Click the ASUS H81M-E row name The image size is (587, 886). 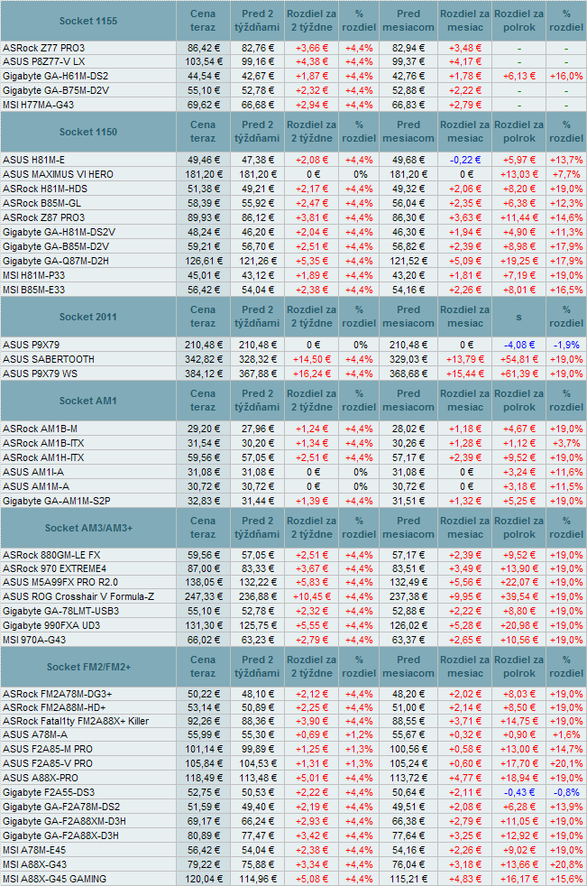(x=34, y=160)
